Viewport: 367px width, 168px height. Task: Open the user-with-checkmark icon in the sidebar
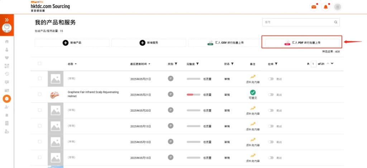pyautogui.click(x=7, y=107)
